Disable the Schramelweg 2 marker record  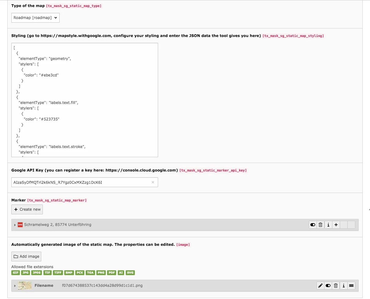313,225
